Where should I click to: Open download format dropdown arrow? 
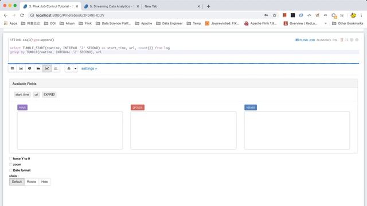click(75, 69)
